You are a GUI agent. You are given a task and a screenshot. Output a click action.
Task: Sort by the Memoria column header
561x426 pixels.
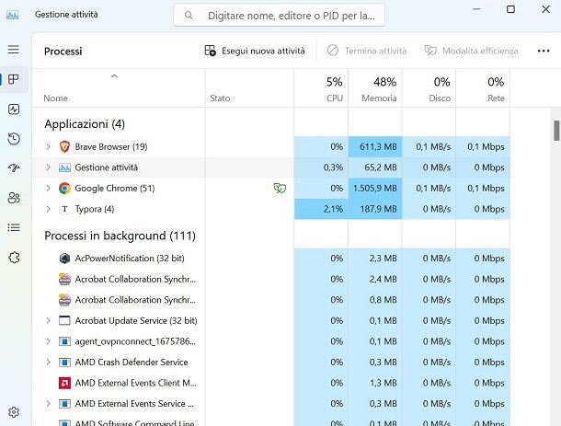click(375, 88)
